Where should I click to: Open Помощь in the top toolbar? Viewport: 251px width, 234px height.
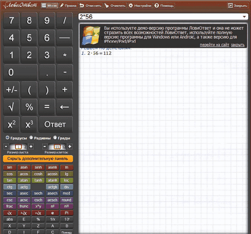164,6
